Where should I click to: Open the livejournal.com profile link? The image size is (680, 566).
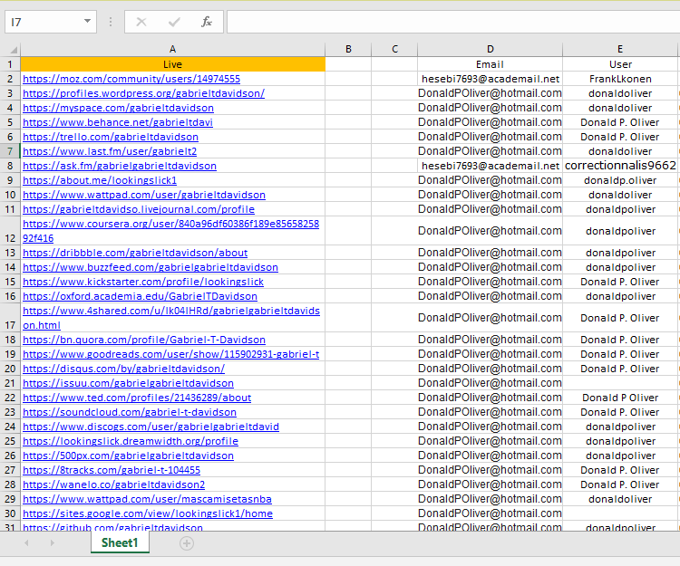tap(139, 209)
